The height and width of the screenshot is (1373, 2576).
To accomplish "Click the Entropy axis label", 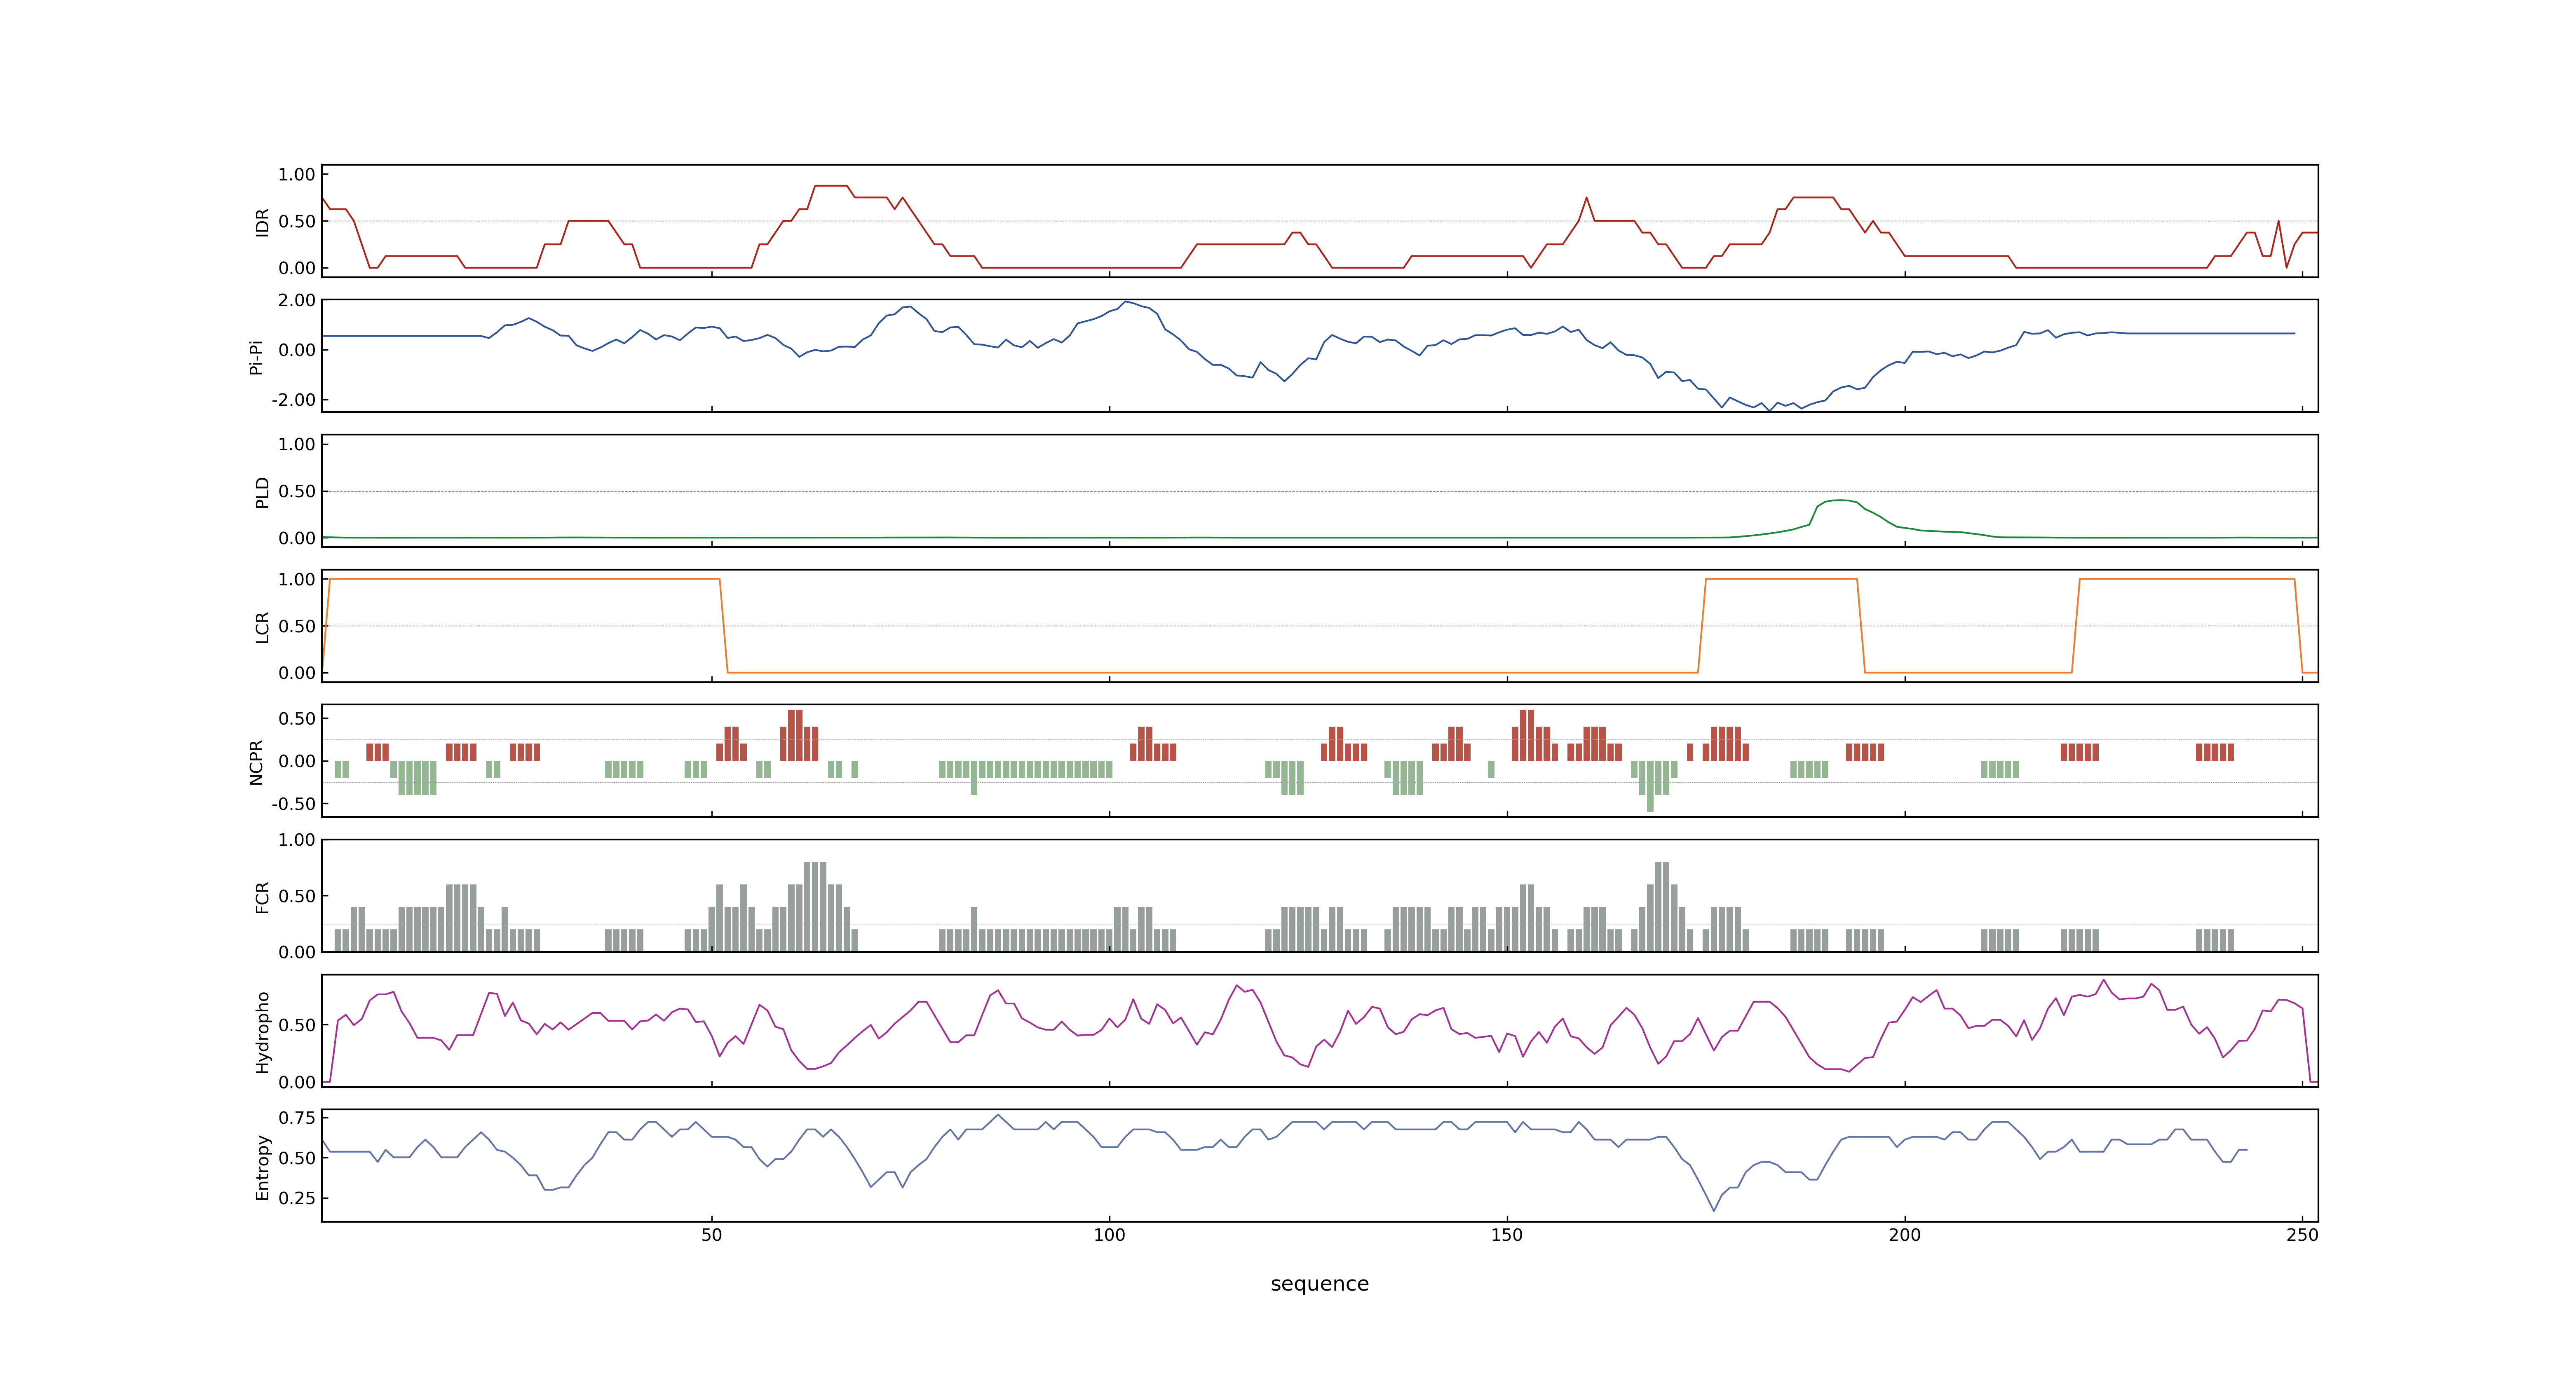I will 262,1166.
